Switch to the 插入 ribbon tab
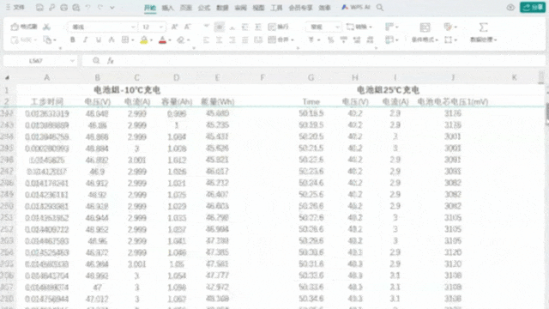This screenshot has width=549, height=309. pyautogui.click(x=168, y=8)
